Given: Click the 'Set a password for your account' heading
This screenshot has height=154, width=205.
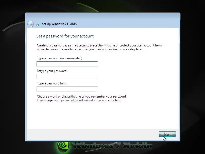Looking at the screenshot, I should coord(65,36).
